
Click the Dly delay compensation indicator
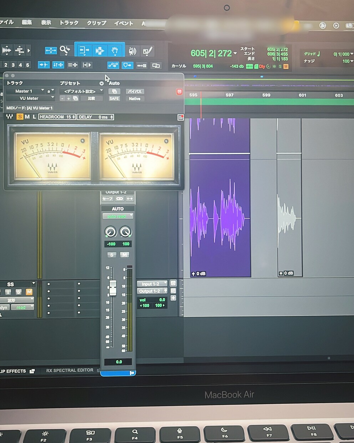(x=262, y=66)
